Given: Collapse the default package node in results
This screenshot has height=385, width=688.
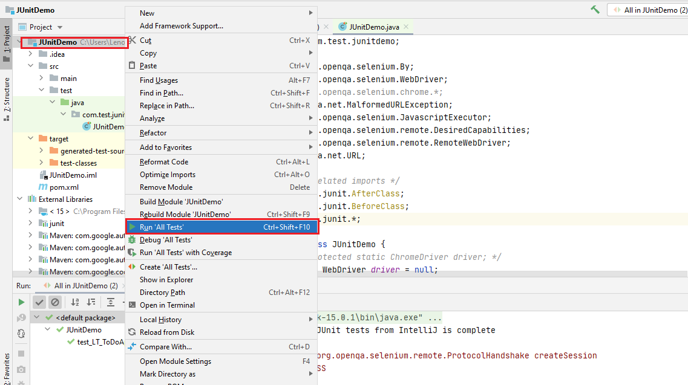Looking at the screenshot, I should pos(37,317).
